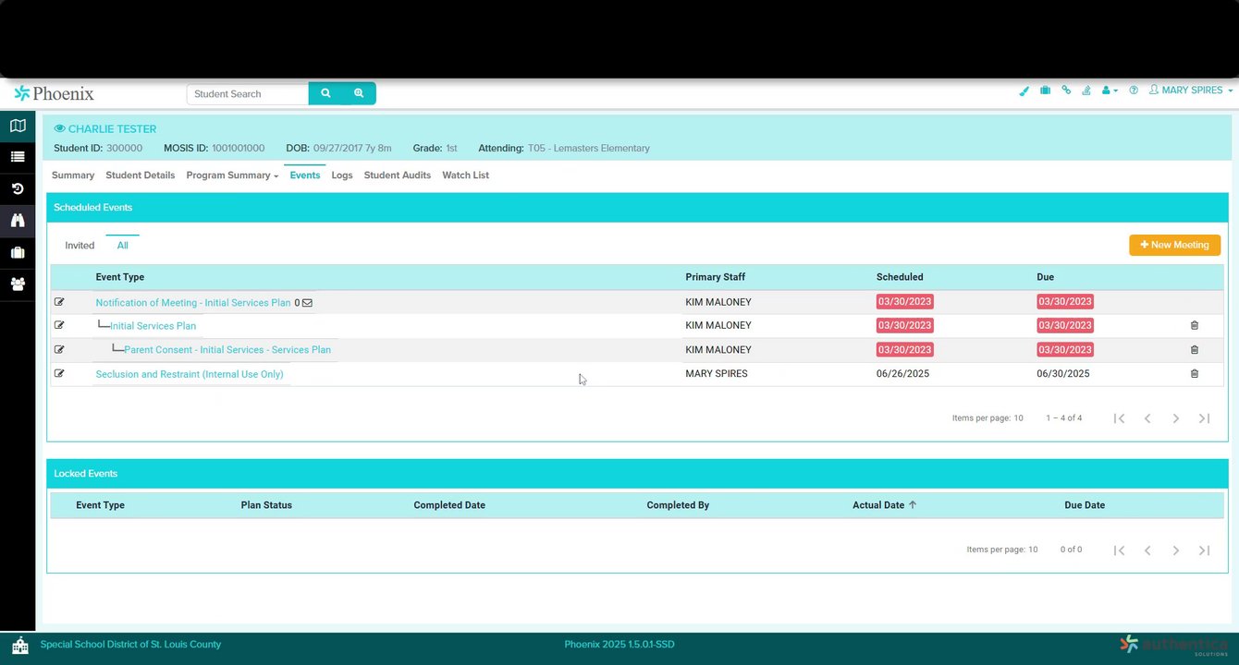Sort Scheduled Events by Scheduled column
Viewport: 1239px width, 665px height.
(900, 277)
